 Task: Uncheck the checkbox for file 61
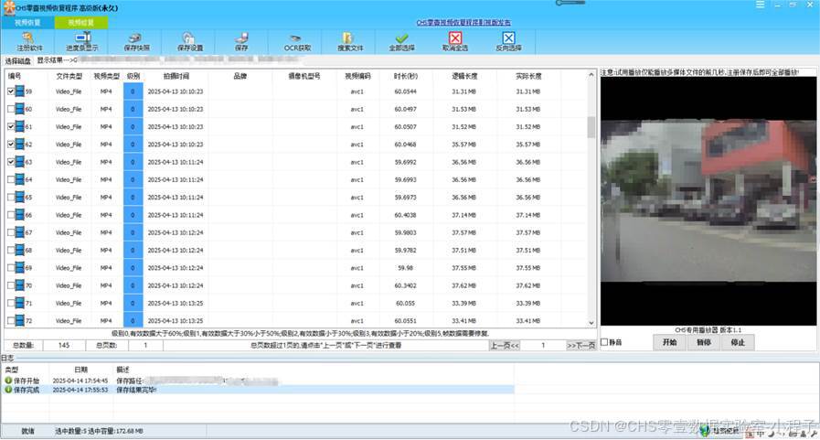11,126
